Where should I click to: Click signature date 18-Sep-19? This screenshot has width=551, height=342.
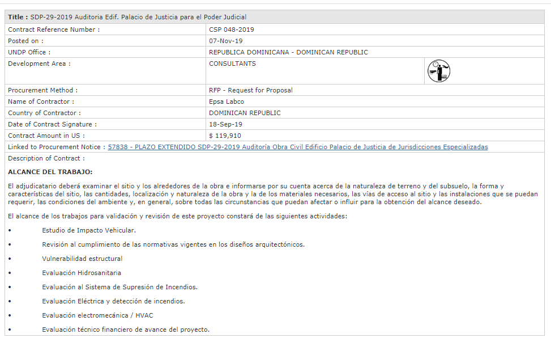pos(225,124)
